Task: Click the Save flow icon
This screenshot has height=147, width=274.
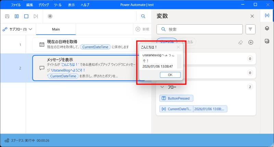Action: pyautogui.click(x=7, y=16)
